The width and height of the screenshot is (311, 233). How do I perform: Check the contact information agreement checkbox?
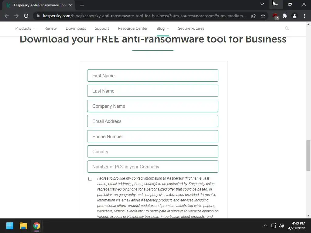pos(90,179)
